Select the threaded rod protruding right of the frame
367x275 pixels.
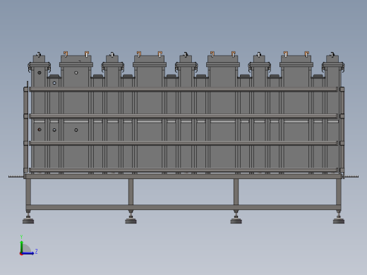coord(351,176)
